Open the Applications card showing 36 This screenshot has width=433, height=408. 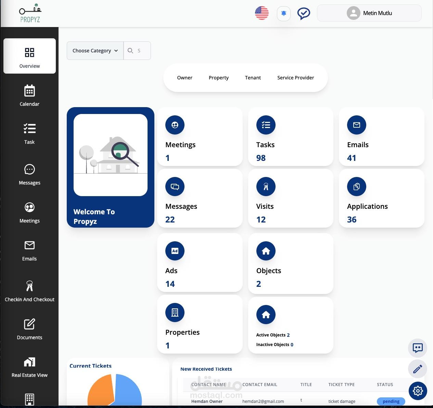click(381, 199)
